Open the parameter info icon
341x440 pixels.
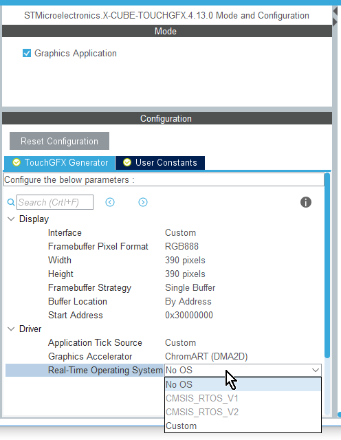point(306,202)
